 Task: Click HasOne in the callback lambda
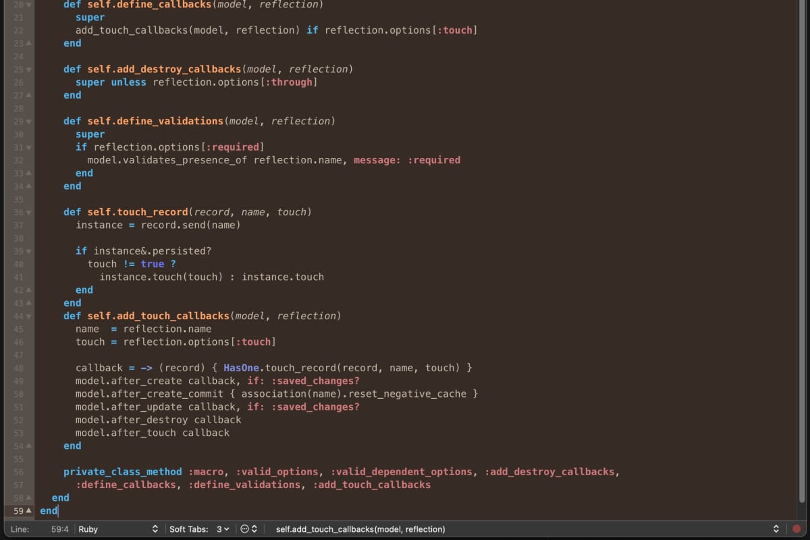[242, 368]
